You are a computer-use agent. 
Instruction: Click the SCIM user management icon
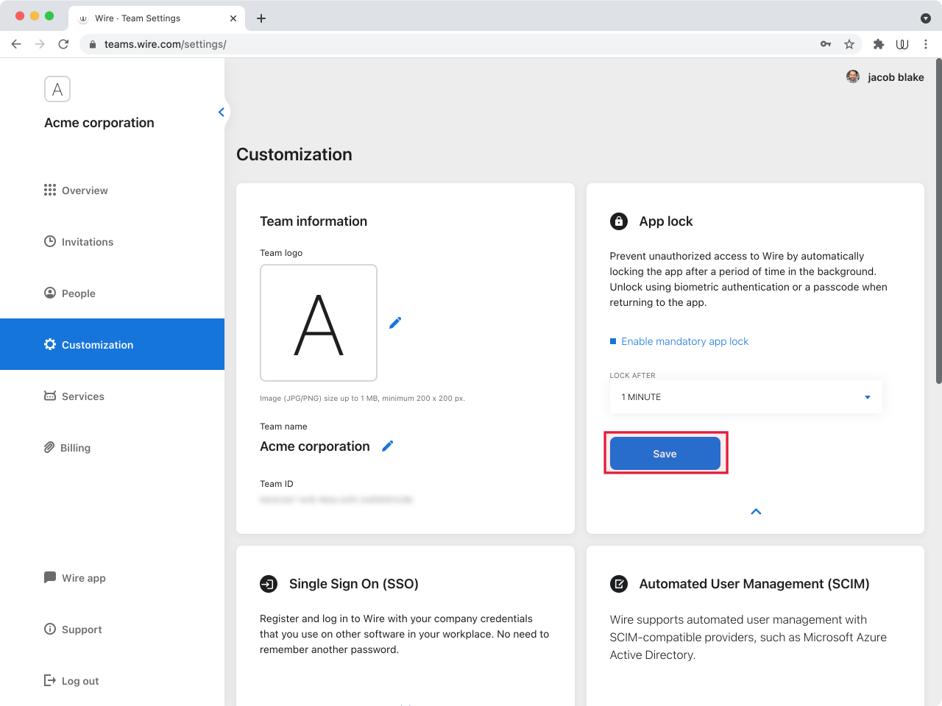point(619,584)
